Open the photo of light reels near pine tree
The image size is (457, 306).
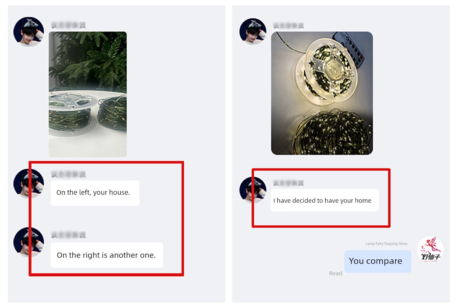(88, 94)
